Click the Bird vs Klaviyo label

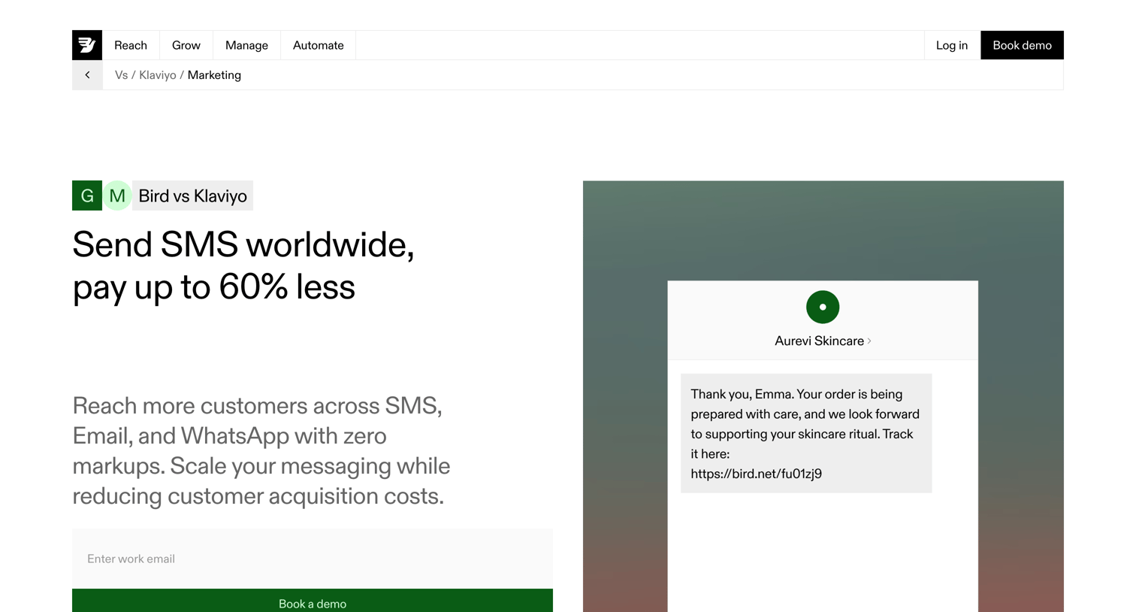[x=192, y=195]
